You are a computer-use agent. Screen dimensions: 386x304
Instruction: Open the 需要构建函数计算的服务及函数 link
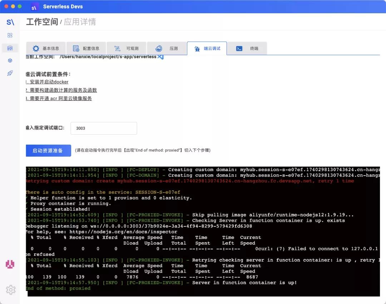(61, 90)
